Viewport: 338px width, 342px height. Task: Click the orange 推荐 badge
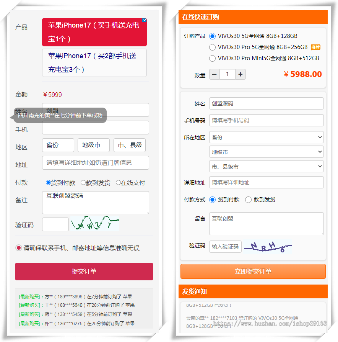[315, 47]
